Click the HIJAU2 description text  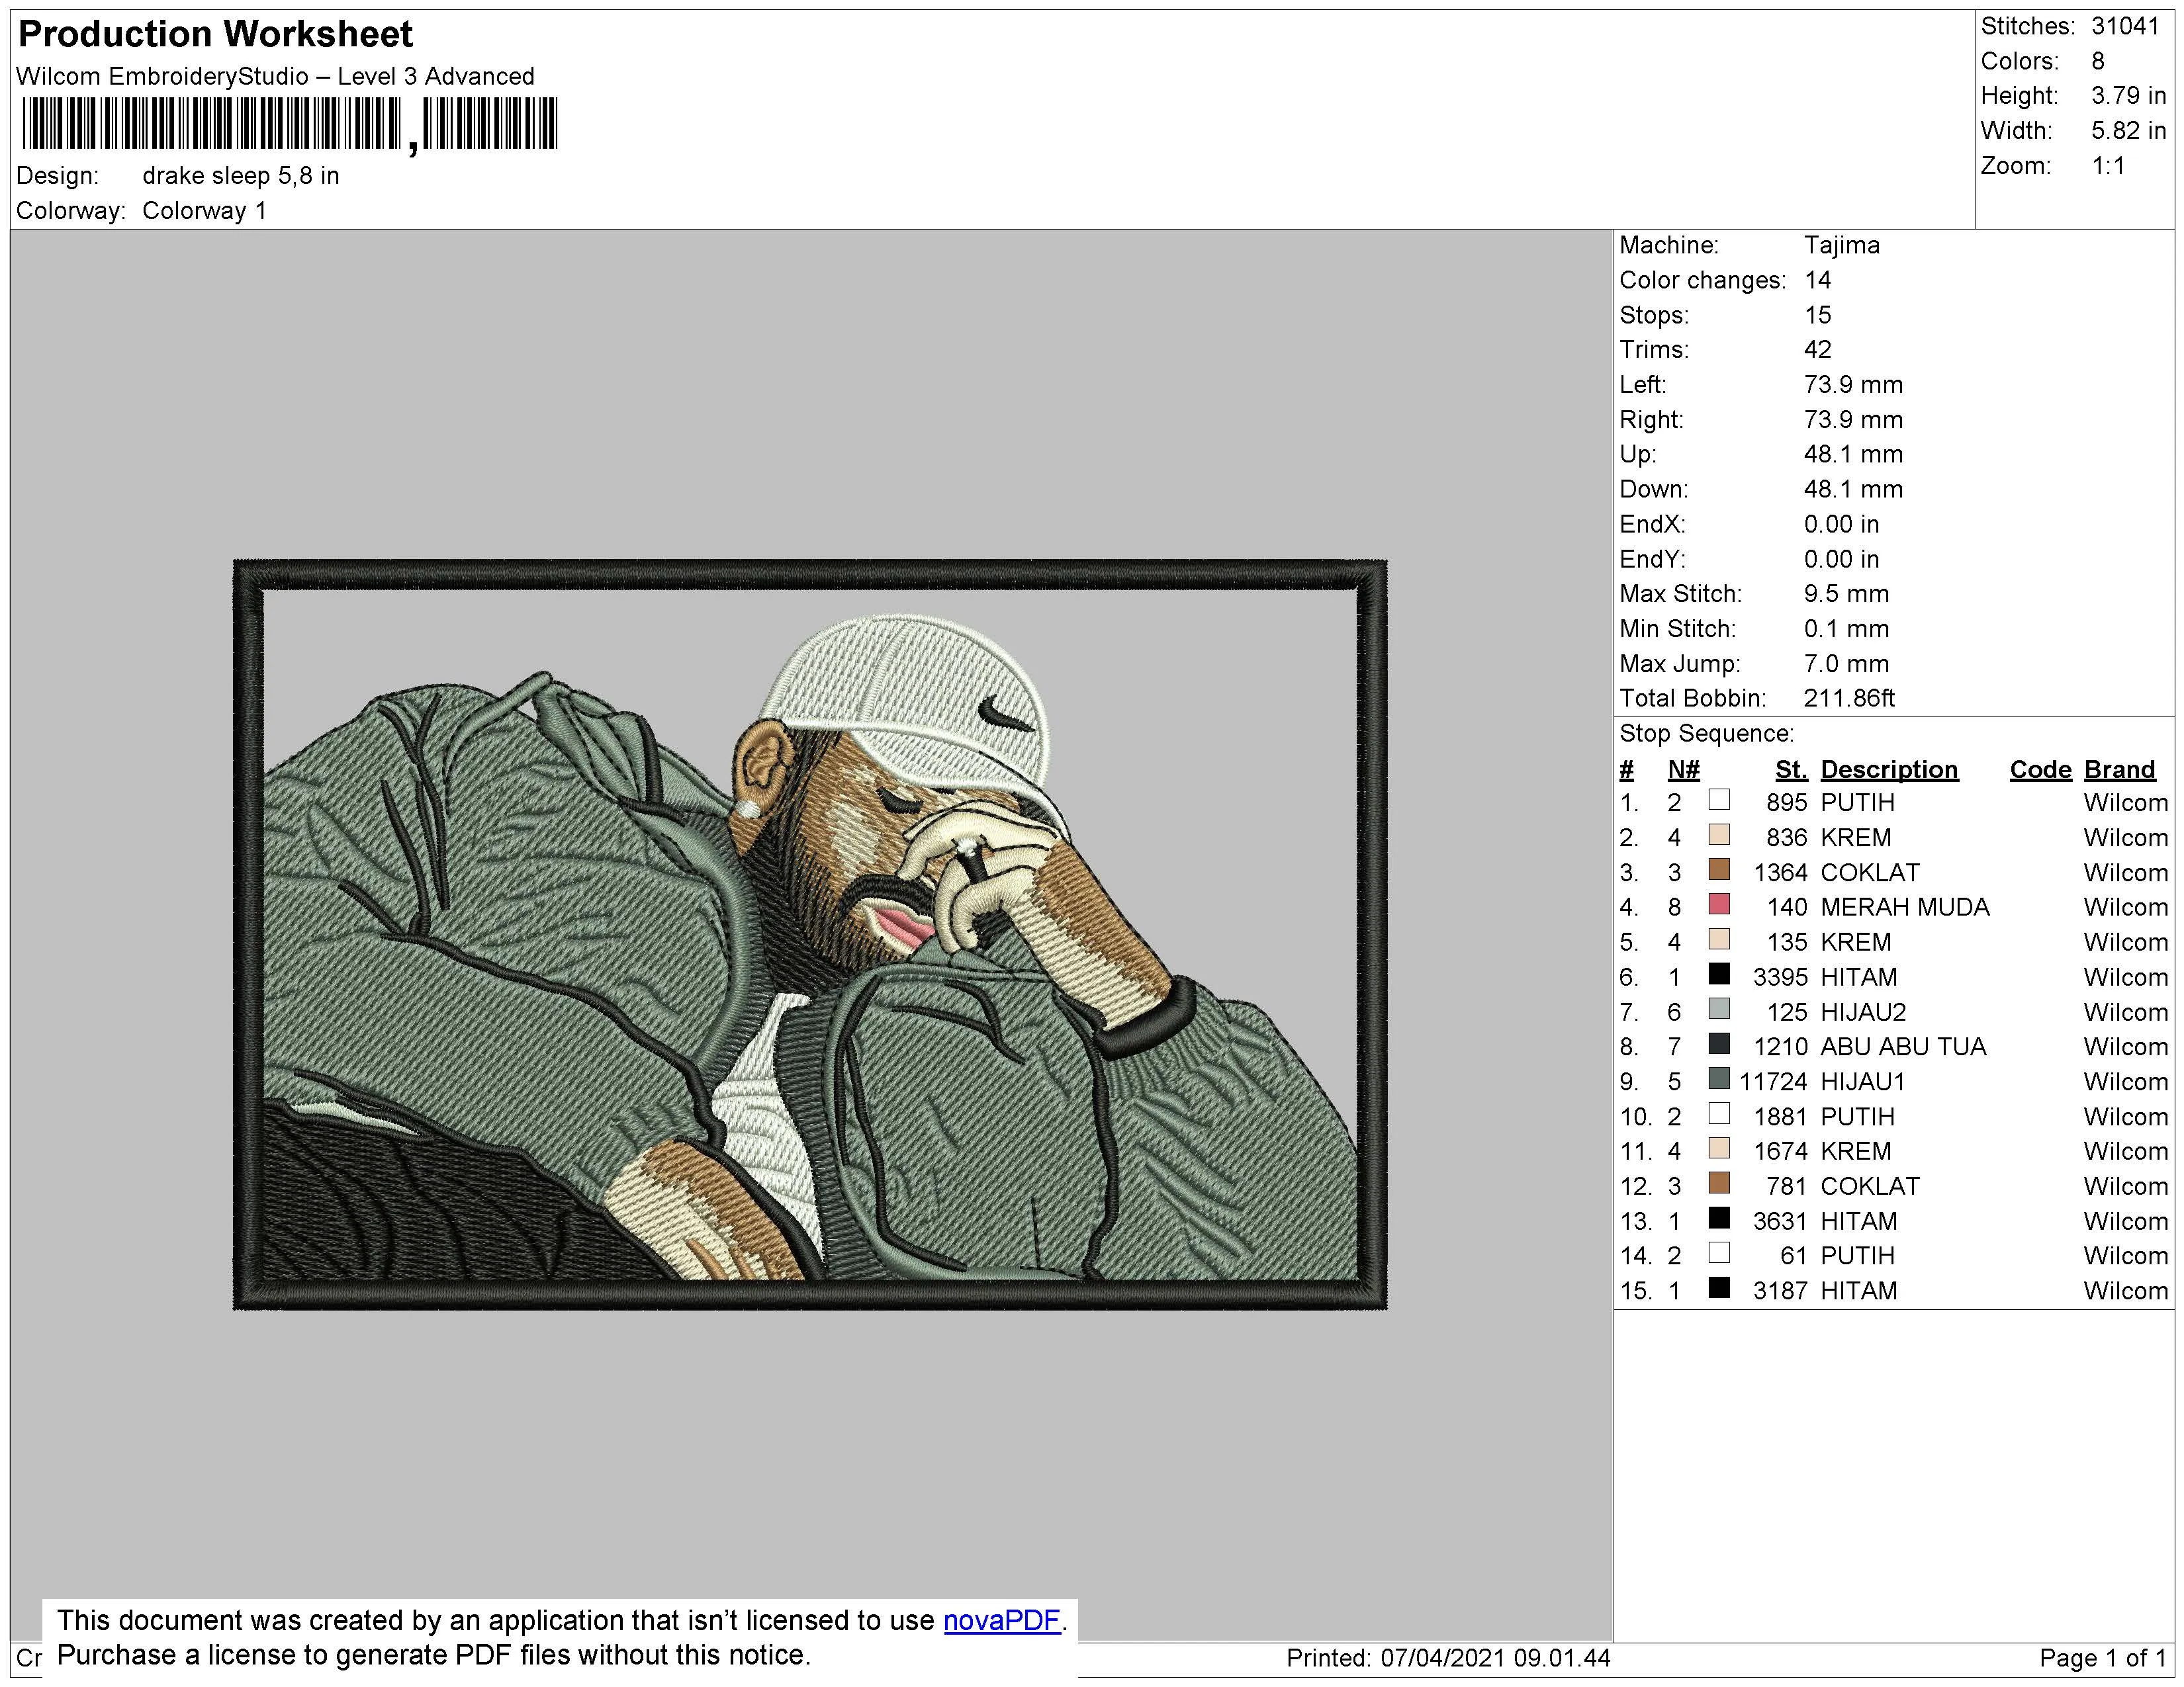click(1863, 1012)
